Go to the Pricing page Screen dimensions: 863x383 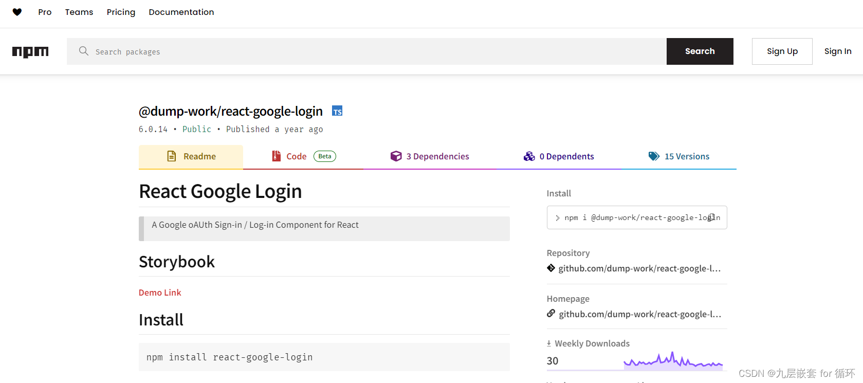(121, 12)
